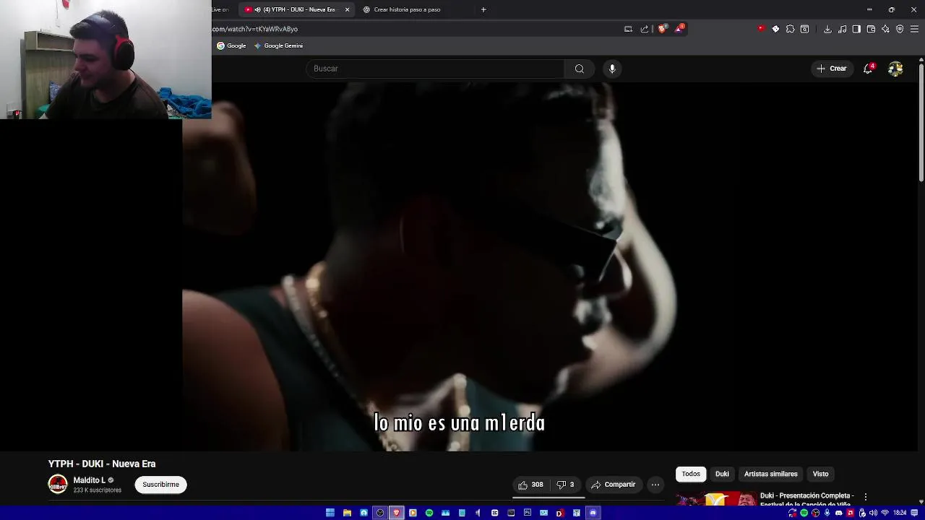
Task: Select the Artistas similares filter chip
Action: pos(770,474)
